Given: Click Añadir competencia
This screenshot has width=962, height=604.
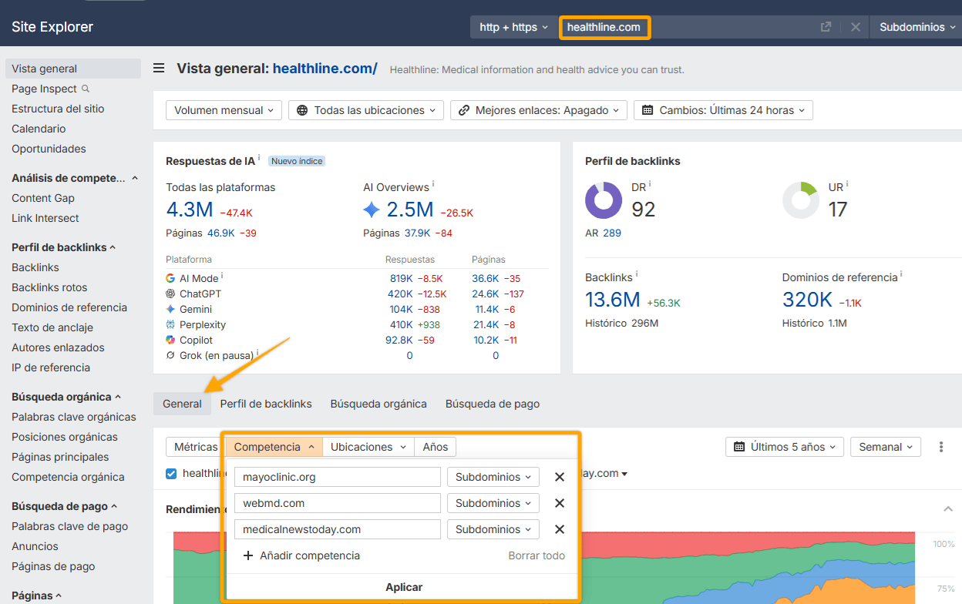Looking at the screenshot, I should tap(301, 555).
